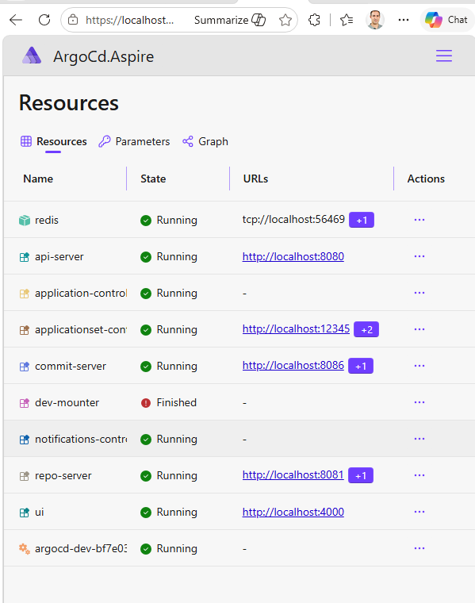Open actions menu for repo-server
This screenshot has height=603, width=475.
tap(419, 475)
